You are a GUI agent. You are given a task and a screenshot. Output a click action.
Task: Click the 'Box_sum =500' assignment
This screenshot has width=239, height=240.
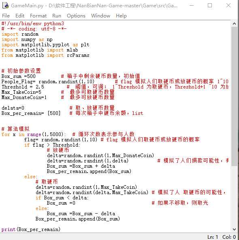19,76
